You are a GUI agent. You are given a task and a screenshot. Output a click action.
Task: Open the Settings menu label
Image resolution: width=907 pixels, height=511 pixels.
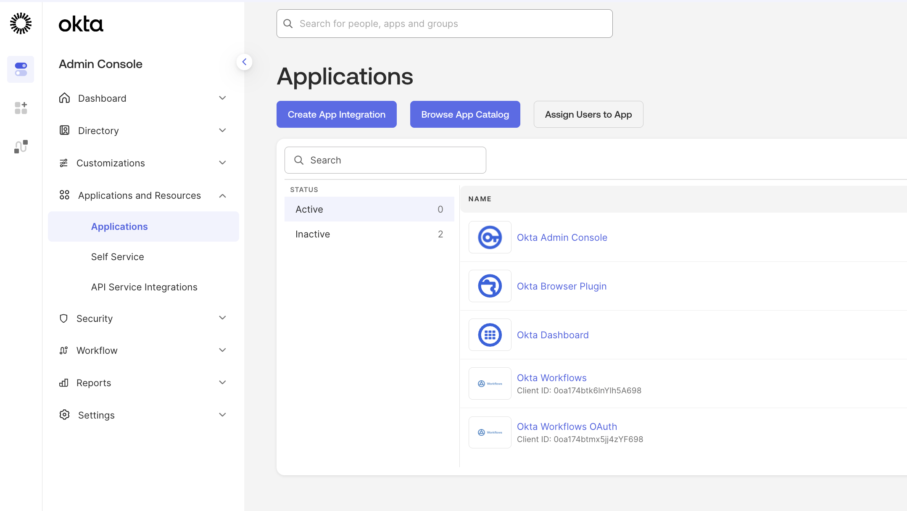point(96,415)
